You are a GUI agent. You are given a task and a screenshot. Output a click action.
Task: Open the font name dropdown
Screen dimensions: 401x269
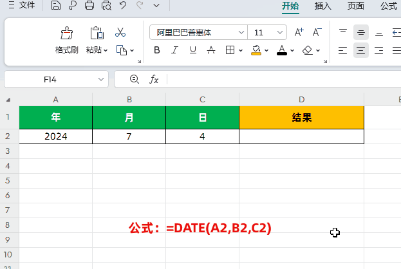(x=241, y=32)
